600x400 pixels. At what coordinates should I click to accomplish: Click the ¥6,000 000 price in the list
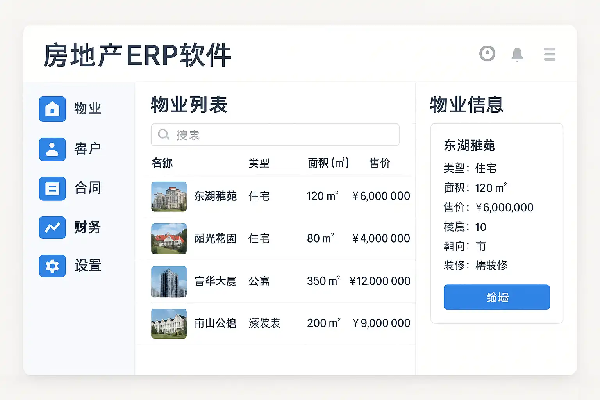(381, 196)
